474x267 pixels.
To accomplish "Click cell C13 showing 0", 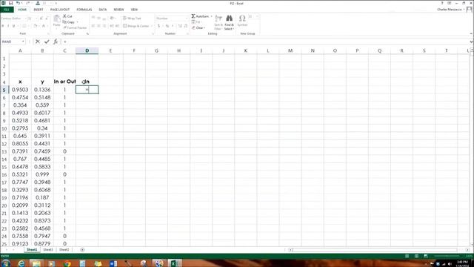I will tap(64, 151).
